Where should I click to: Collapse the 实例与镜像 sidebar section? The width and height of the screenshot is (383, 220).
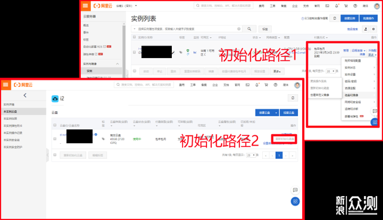point(117,64)
